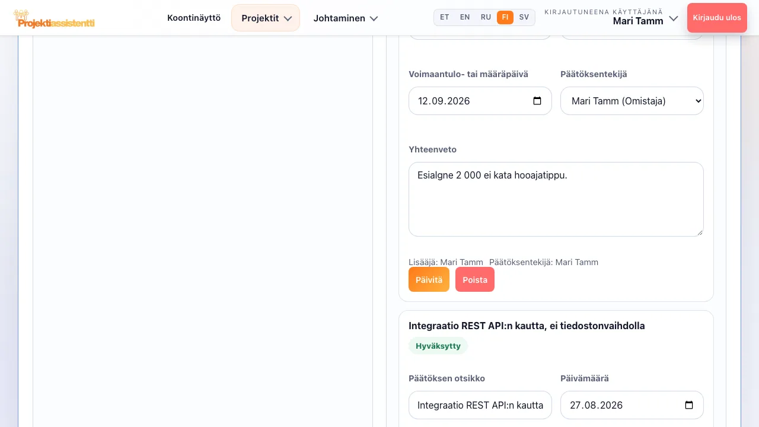This screenshot has height=427, width=759.
Task: Click the chevron next to Johtaminen
Action: pos(374,18)
